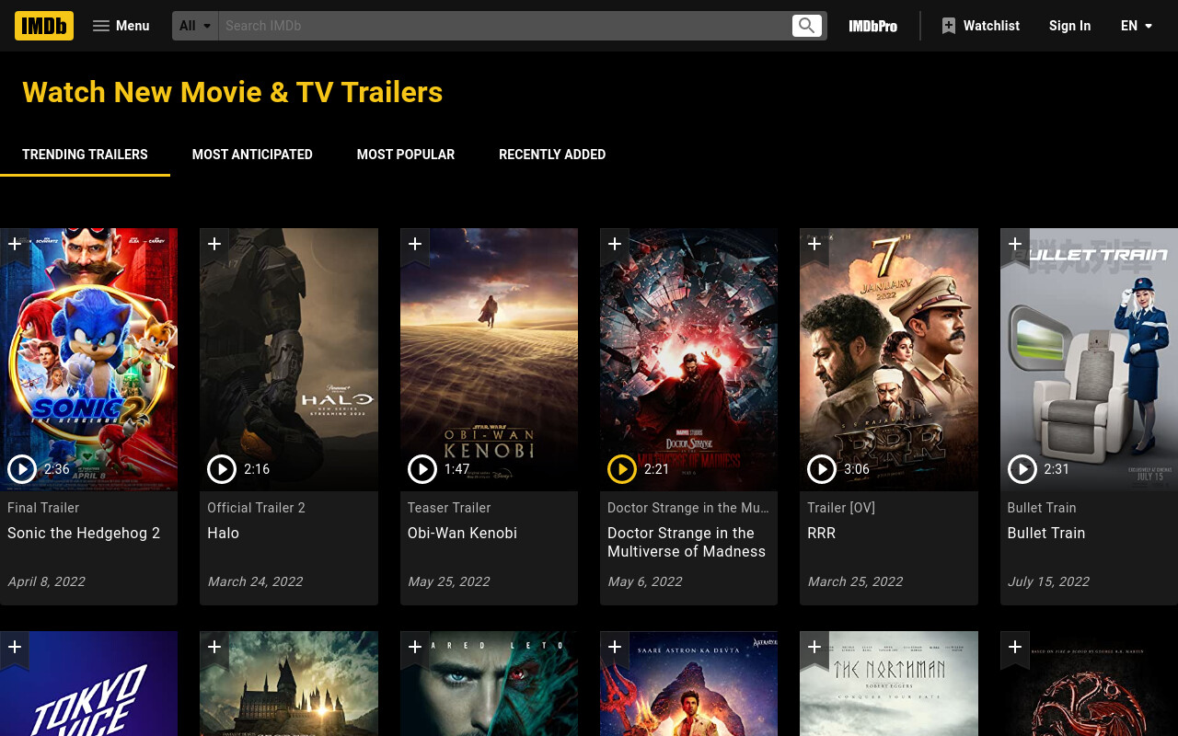Click "Official Trailer 2" label

[x=256, y=508]
